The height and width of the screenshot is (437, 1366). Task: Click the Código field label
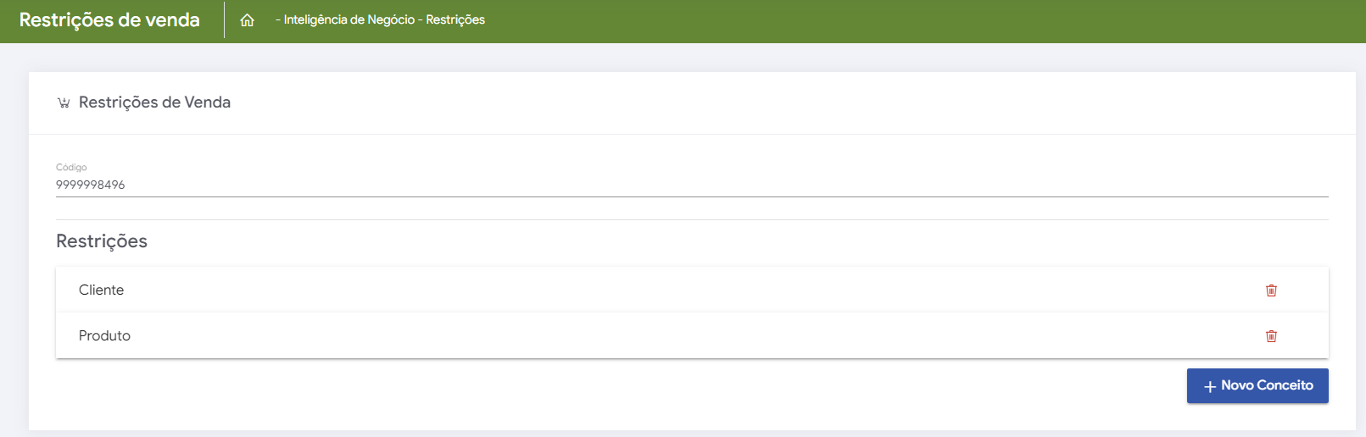pyautogui.click(x=71, y=168)
